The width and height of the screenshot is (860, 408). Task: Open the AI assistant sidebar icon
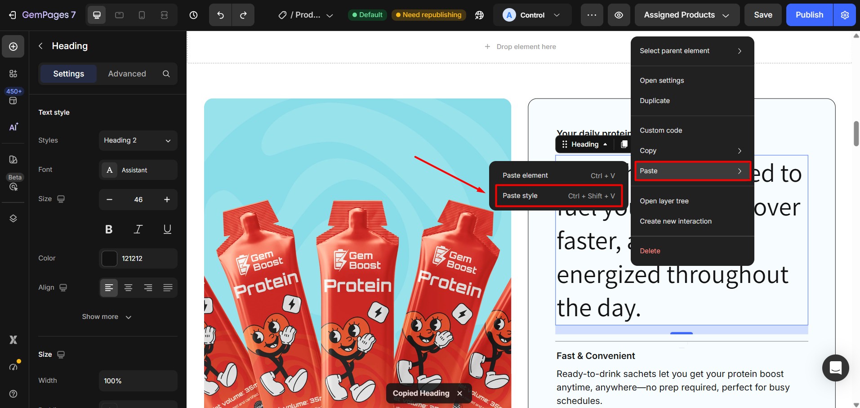pyautogui.click(x=13, y=127)
